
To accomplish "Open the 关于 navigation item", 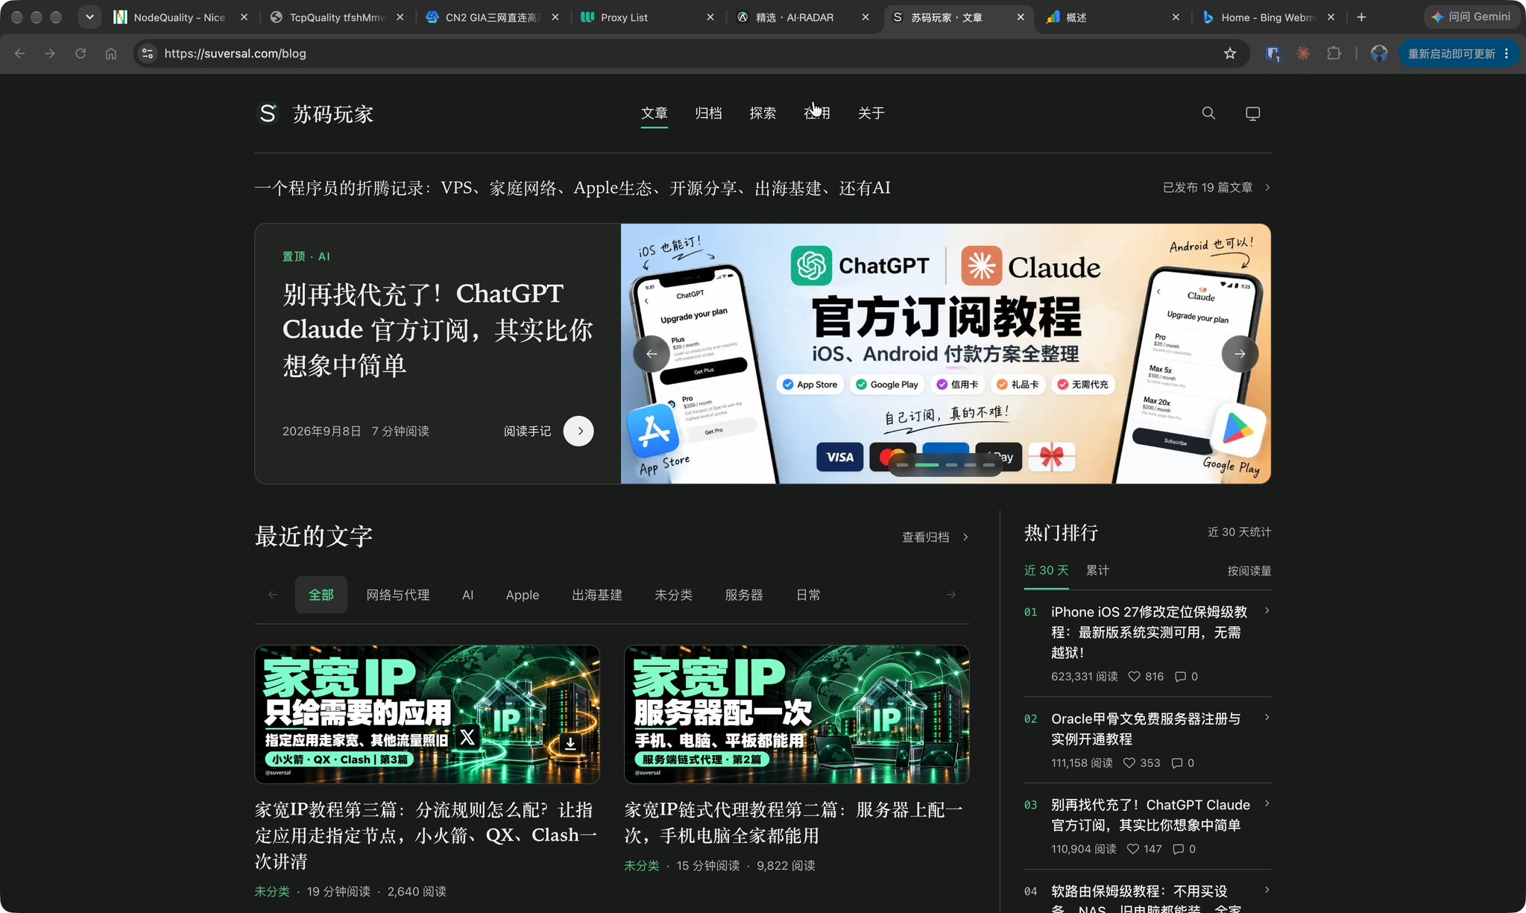I will click(871, 113).
